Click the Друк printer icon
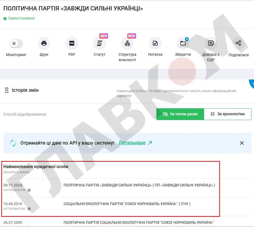 coord(44,43)
